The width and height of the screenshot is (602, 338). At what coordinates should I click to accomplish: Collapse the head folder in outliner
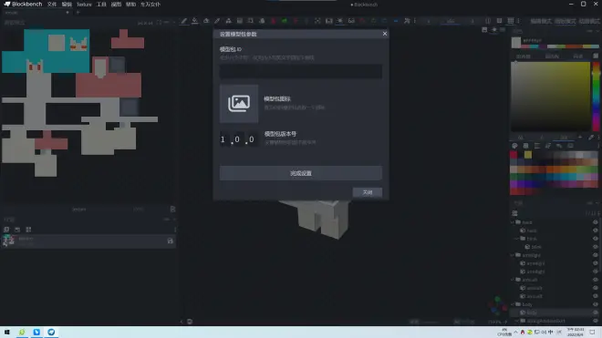(x=513, y=222)
